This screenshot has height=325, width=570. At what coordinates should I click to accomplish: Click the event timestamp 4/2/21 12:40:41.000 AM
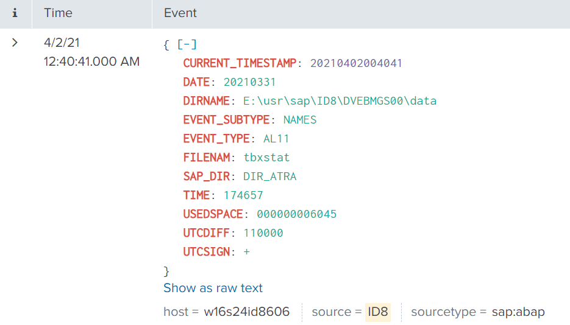click(x=91, y=52)
